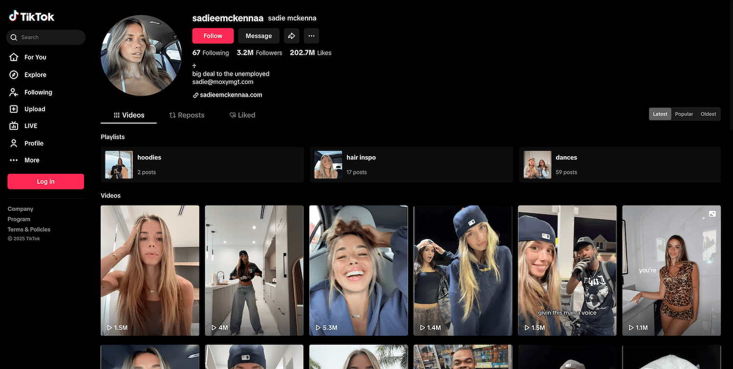
Task: Go to the Following people icon
Action: (x=14, y=92)
